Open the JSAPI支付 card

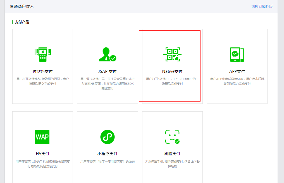point(107,66)
